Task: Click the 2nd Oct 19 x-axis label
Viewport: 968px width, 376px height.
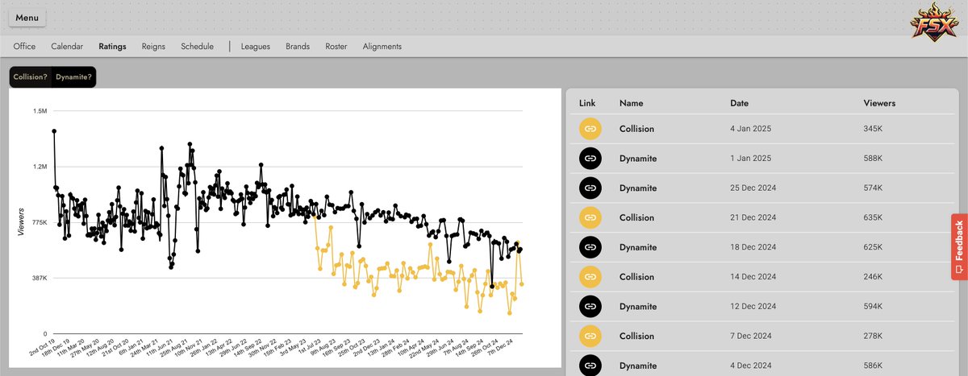Action: (41, 349)
